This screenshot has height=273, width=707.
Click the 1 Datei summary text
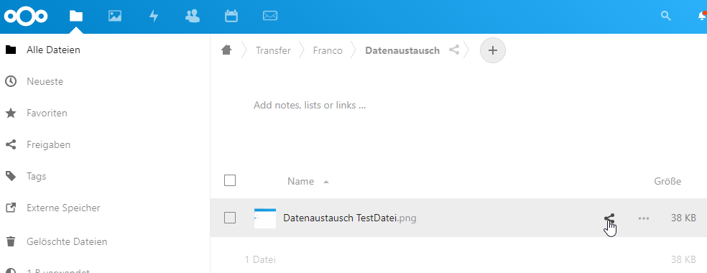point(260,259)
